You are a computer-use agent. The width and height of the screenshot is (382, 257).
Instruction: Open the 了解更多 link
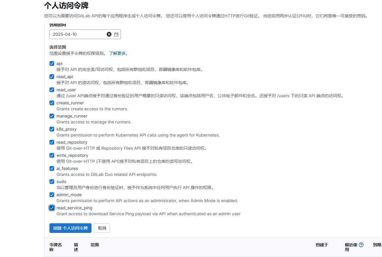coord(118,53)
